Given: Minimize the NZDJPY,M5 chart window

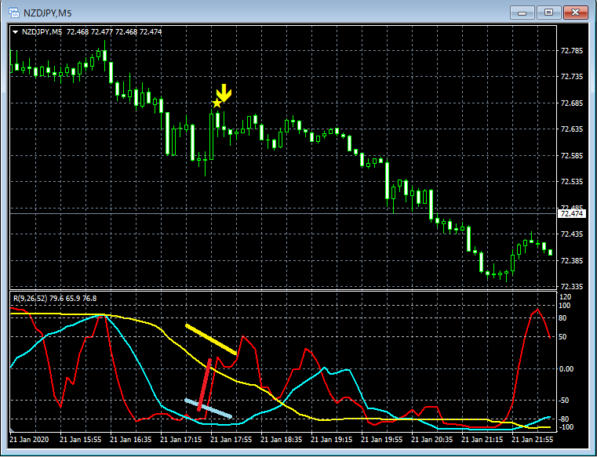Looking at the screenshot, I should click(522, 13).
